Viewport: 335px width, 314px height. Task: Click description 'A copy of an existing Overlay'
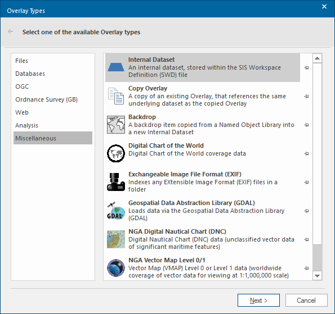click(x=207, y=100)
